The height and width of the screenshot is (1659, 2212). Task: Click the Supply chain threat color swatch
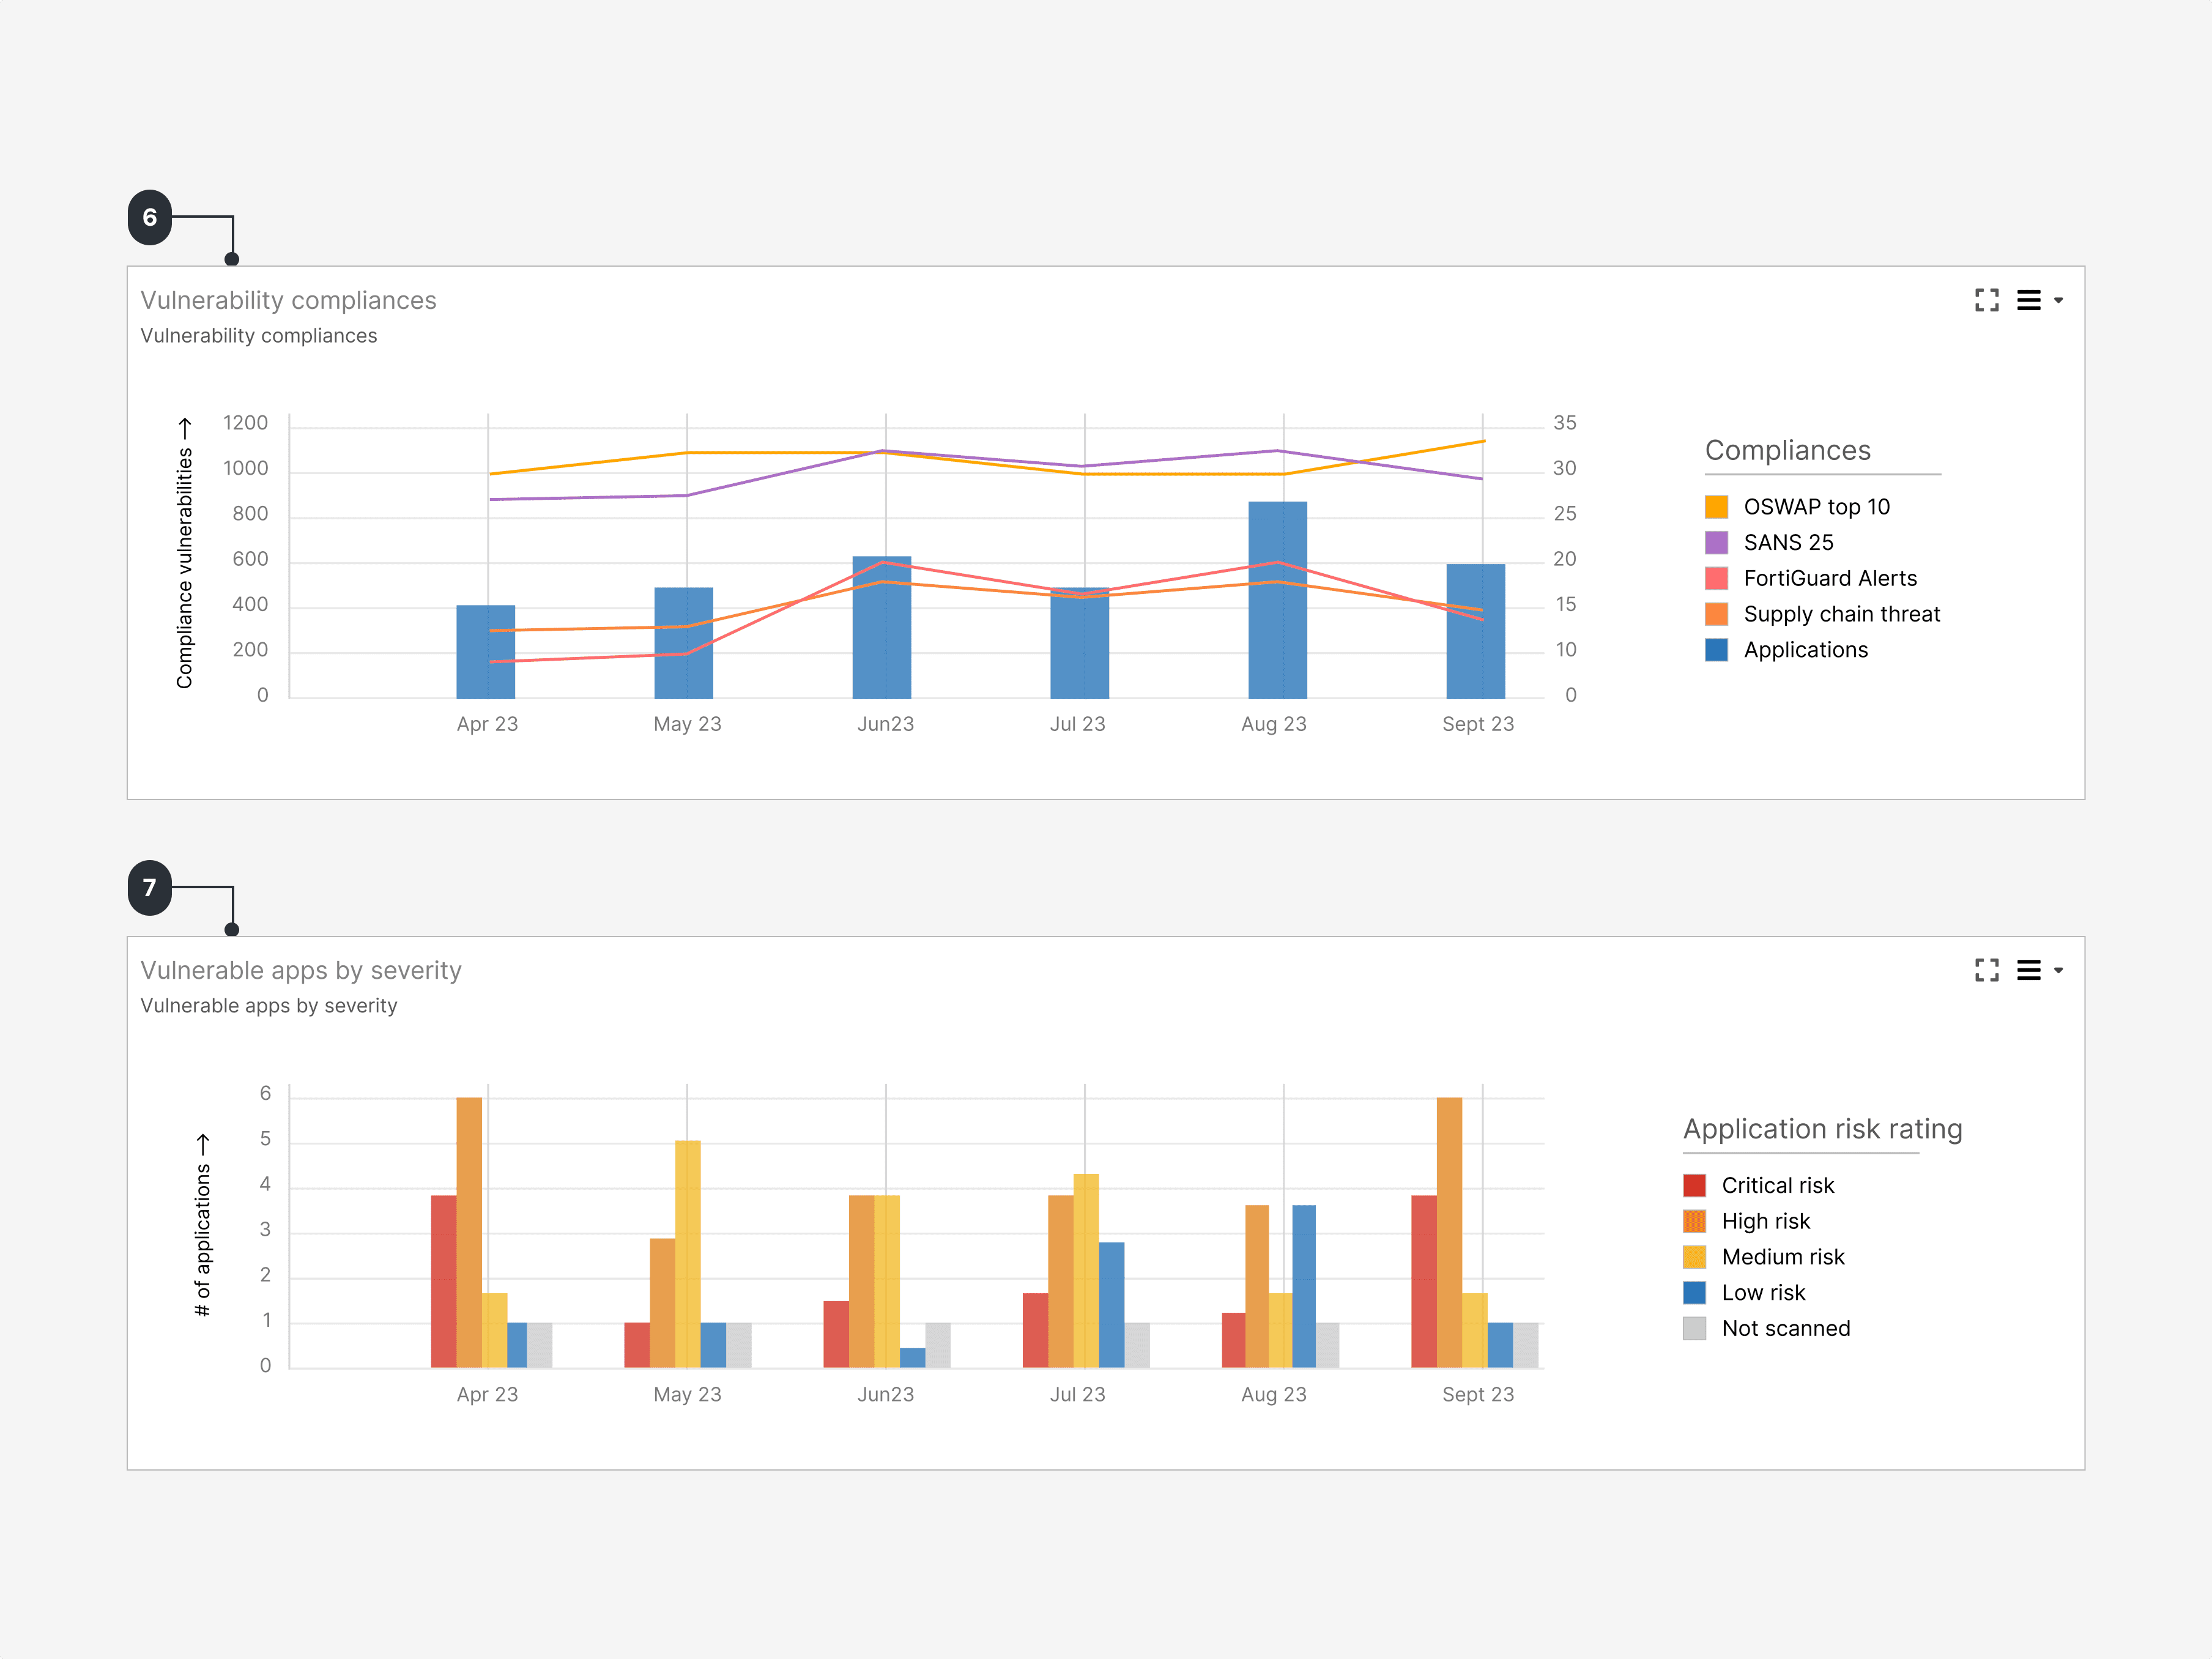click(x=1716, y=614)
